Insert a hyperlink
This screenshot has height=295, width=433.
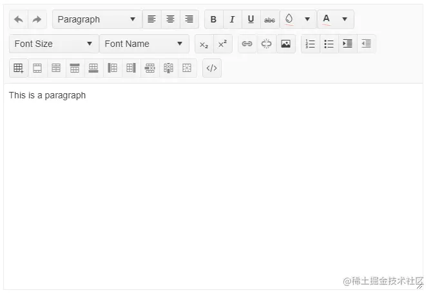247,44
